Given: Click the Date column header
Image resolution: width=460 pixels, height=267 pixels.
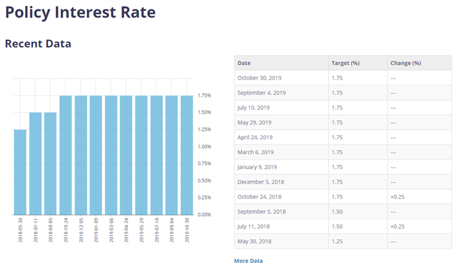Looking at the screenshot, I should click(x=281, y=63).
